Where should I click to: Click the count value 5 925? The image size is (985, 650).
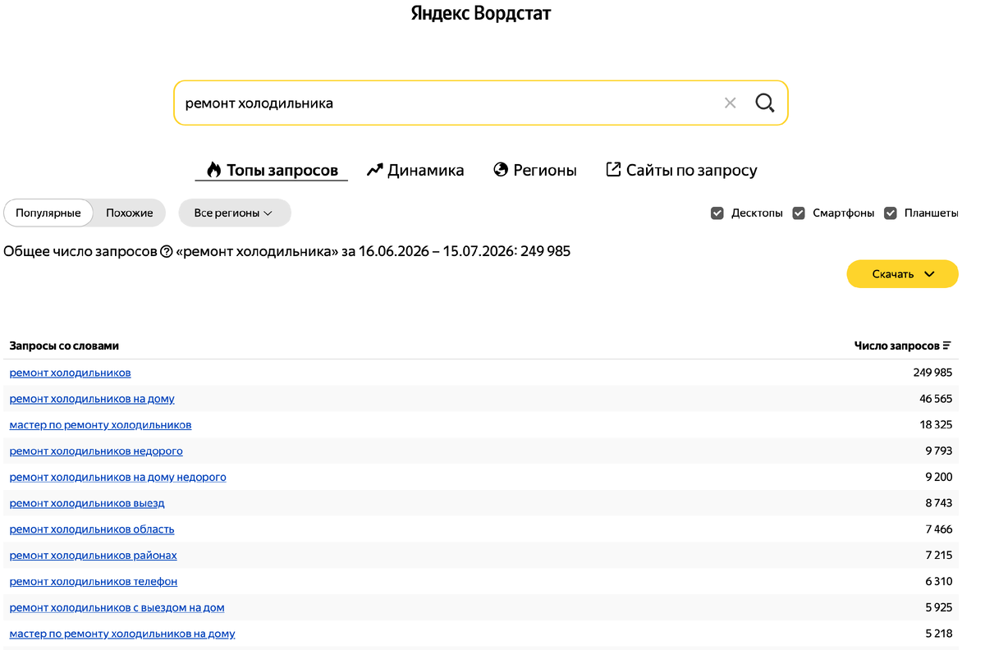click(x=938, y=608)
